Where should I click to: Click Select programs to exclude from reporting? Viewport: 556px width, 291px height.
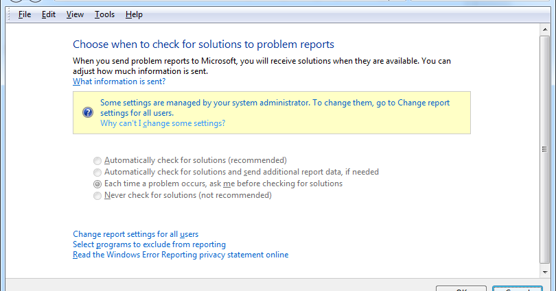click(x=149, y=244)
